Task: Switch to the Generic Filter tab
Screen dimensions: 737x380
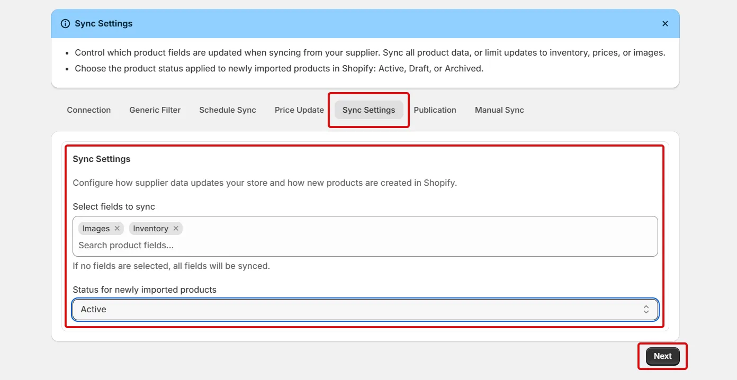Action: click(155, 110)
